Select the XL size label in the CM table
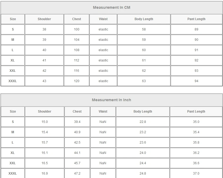Image resolution: width=223 pixels, height=178 pixels. (13, 60)
